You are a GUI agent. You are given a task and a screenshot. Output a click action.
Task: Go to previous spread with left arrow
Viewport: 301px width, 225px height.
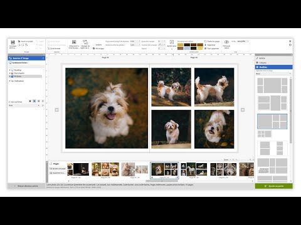56,110
